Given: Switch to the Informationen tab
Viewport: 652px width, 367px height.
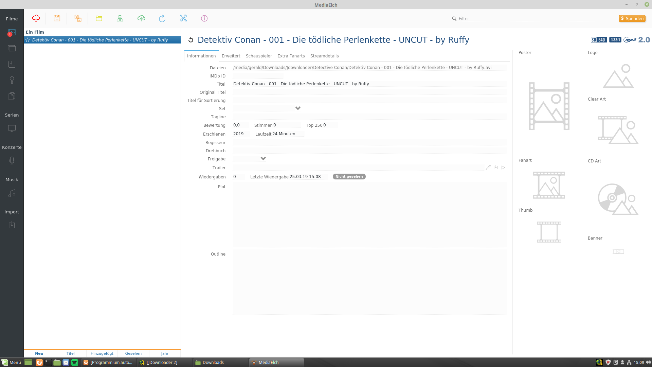Looking at the screenshot, I should click(201, 56).
